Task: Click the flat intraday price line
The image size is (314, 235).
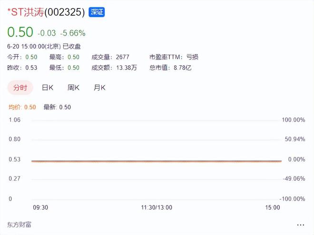Action: (157, 161)
